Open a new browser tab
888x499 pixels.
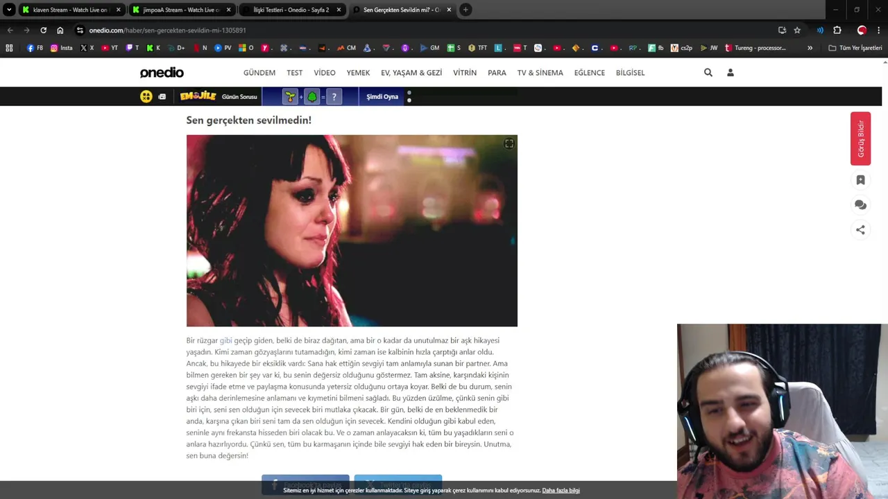pyautogui.click(x=466, y=10)
